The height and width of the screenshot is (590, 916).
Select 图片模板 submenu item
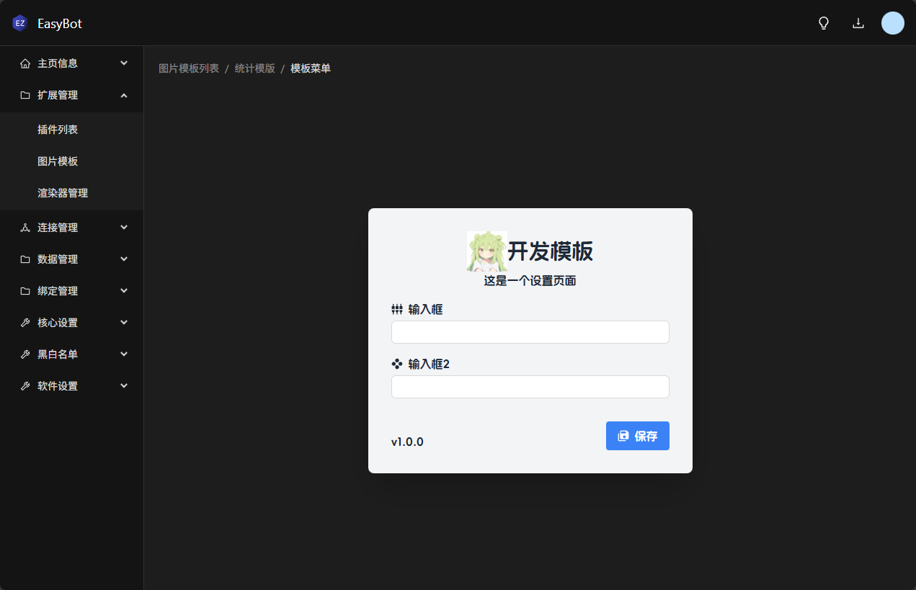[x=58, y=161]
